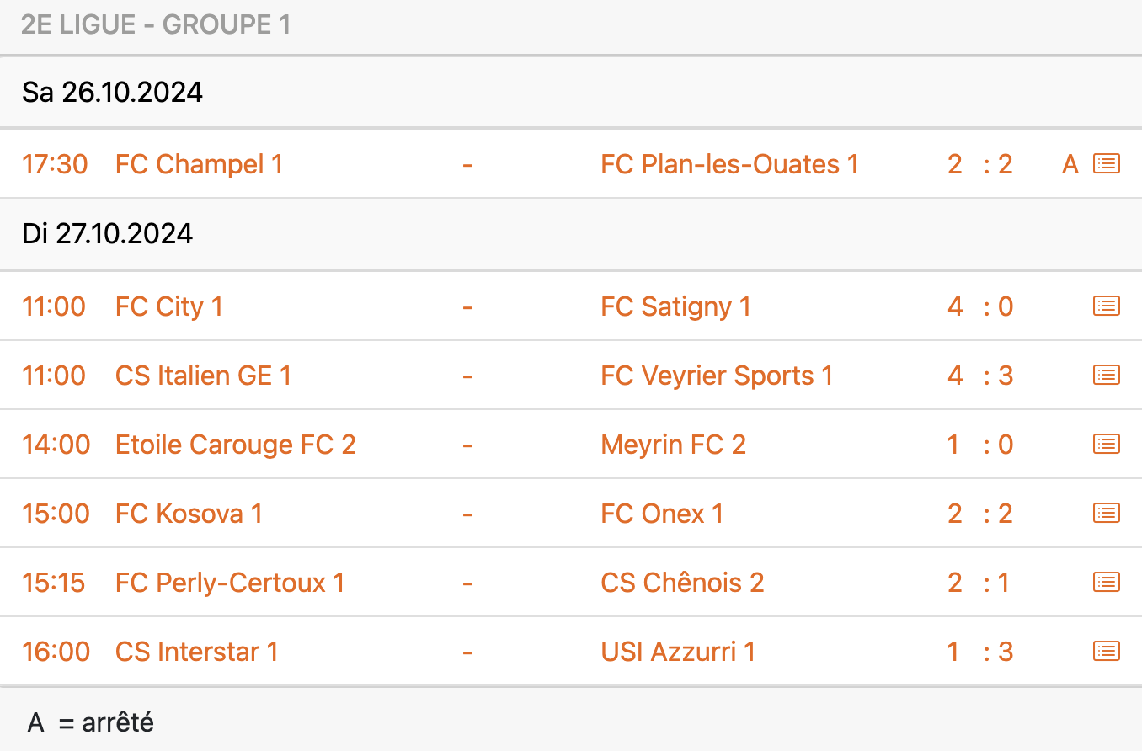Click report icon for CS Italien GE 1
1142x751 pixels.
click(1106, 375)
